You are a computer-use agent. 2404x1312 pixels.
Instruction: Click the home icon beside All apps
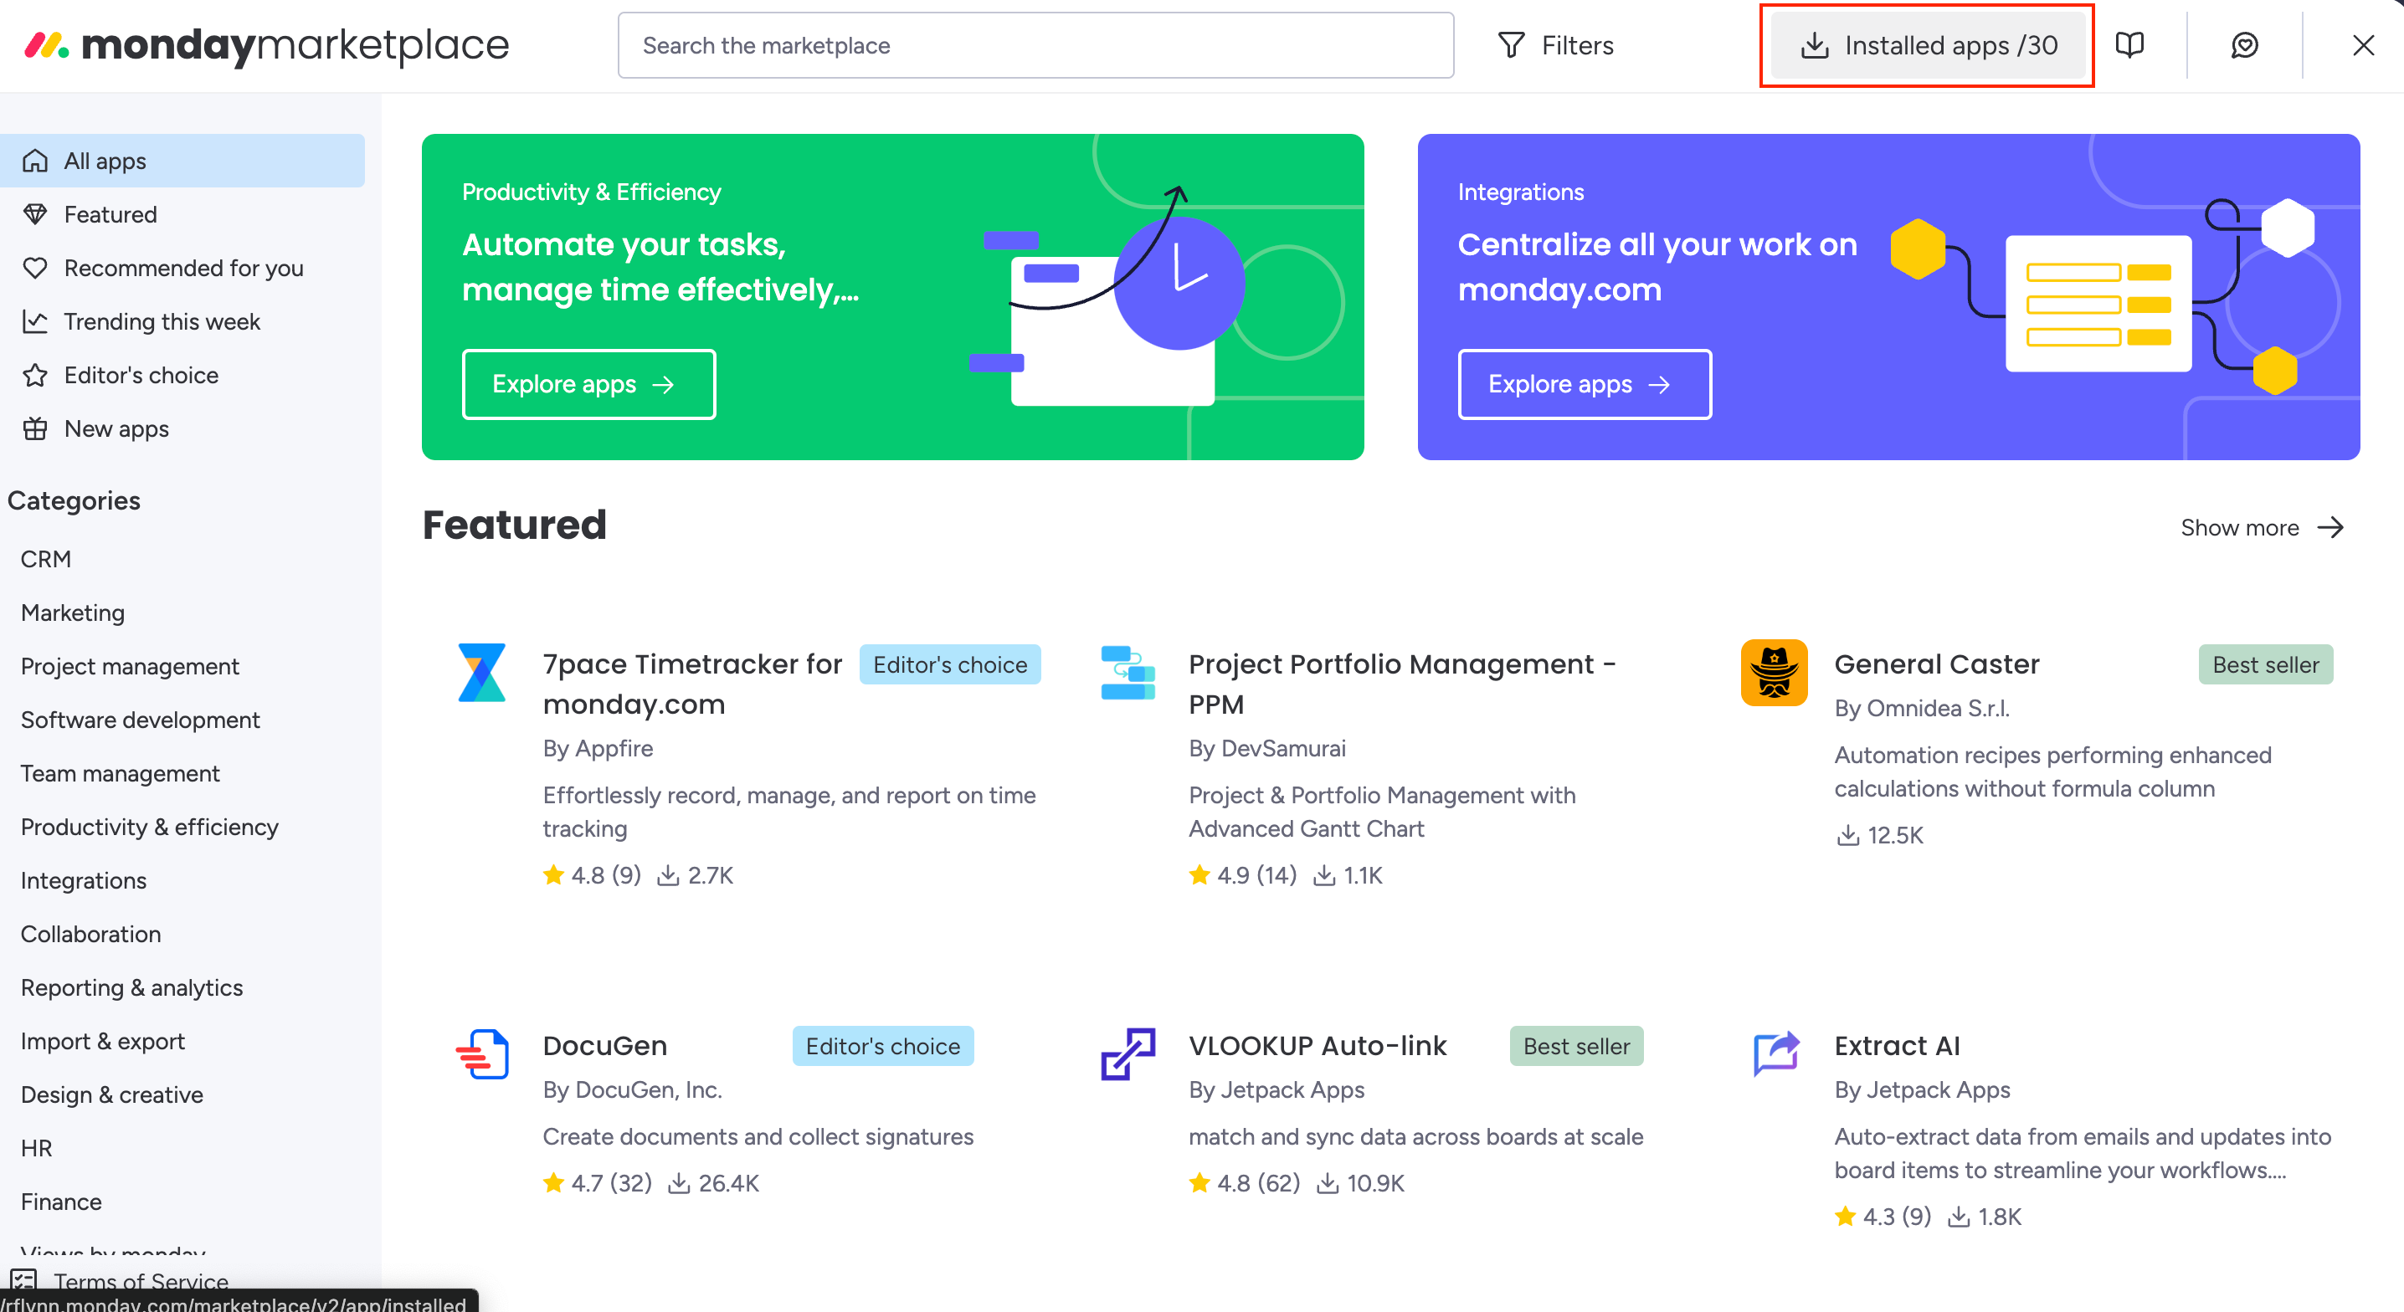[35, 161]
